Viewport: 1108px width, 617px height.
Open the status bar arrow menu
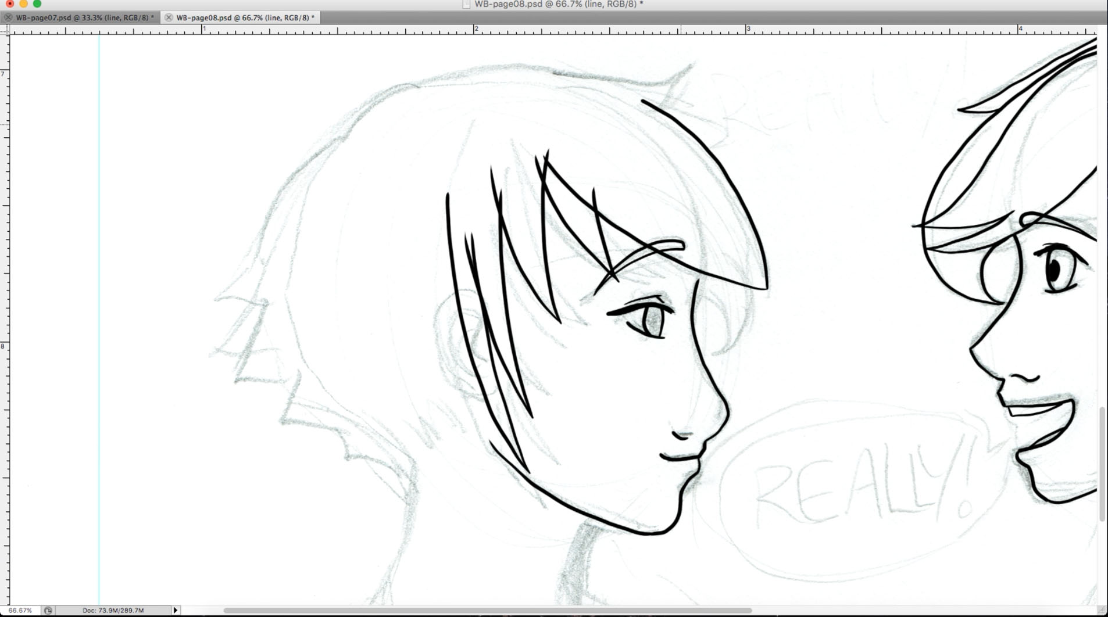175,610
